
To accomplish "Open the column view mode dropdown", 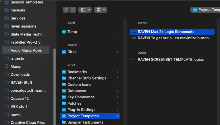I will (85, 10).
